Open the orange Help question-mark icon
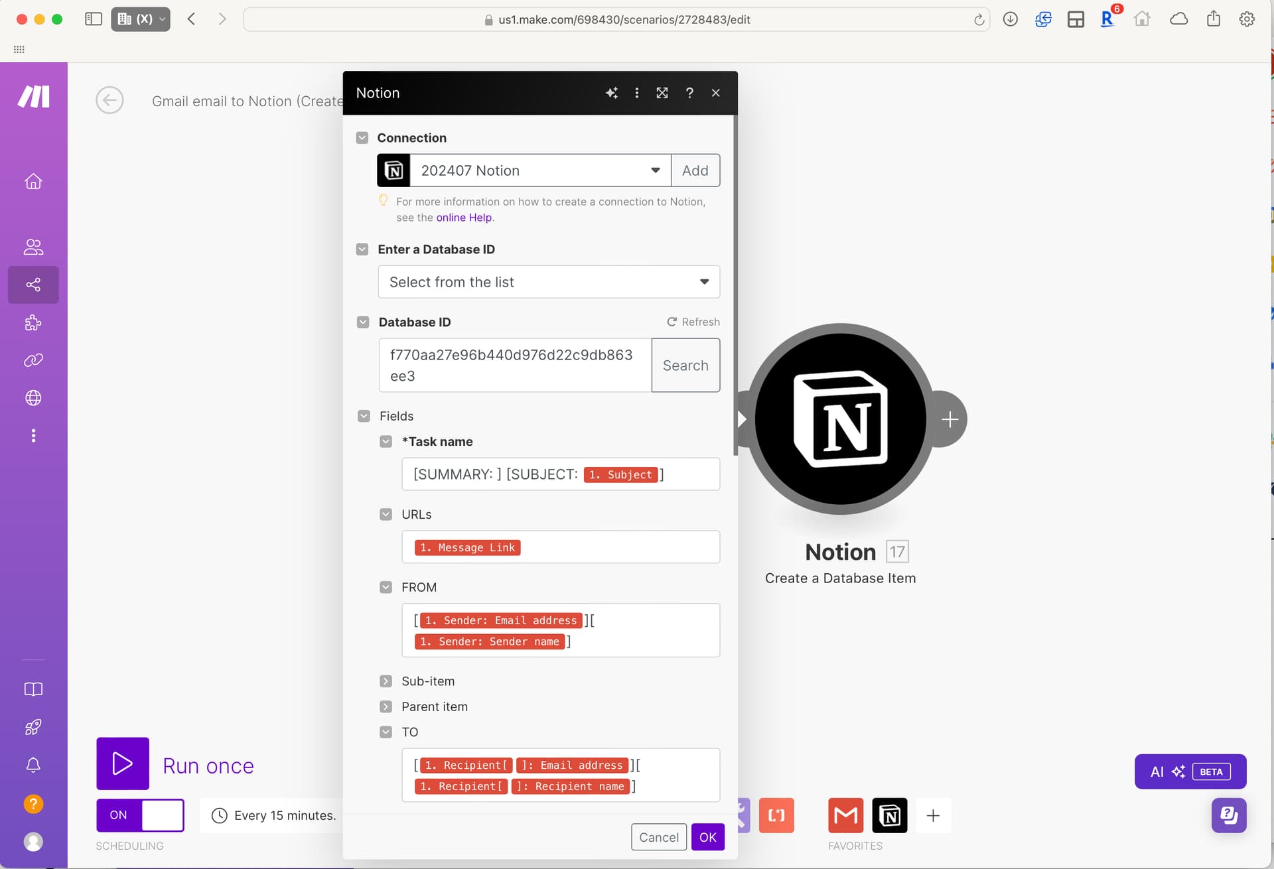The height and width of the screenshot is (869, 1274). pyautogui.click(x=33, y=804)
